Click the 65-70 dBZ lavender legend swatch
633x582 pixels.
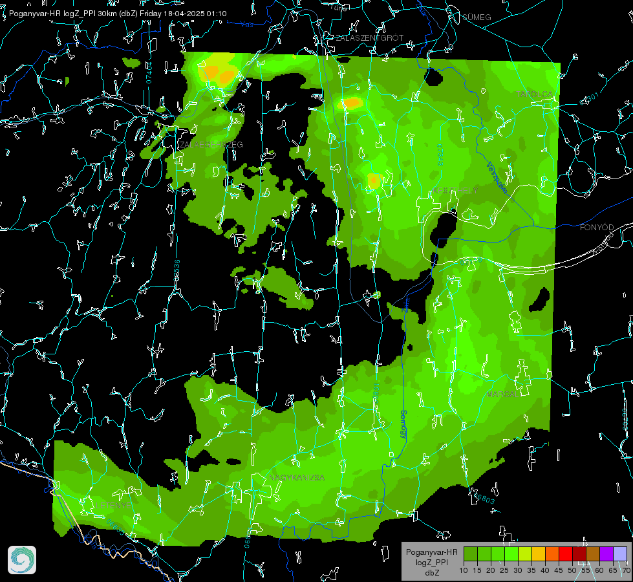pos(619,554)
